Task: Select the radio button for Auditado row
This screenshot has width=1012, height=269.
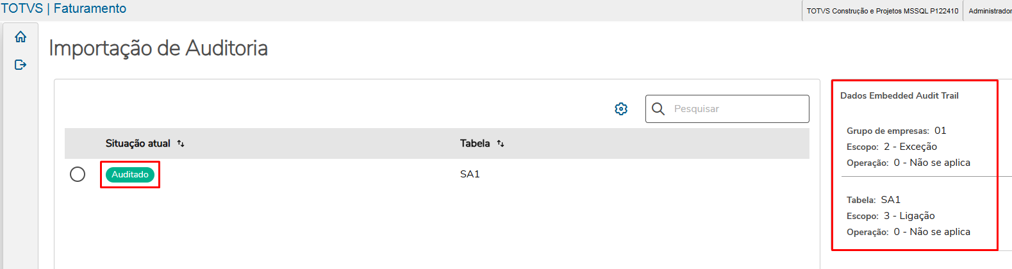Action: pyautogui.click(x=78, y=174)
